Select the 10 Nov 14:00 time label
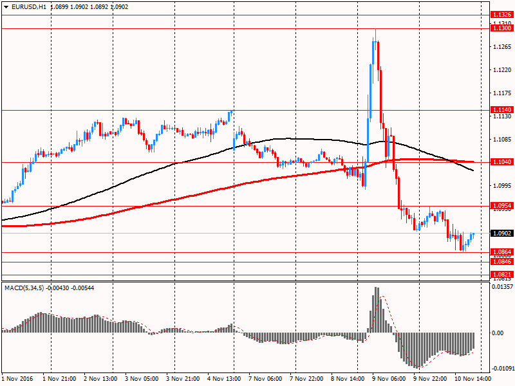Viewport: 515px width, 386px height. (x=473, y=379)
